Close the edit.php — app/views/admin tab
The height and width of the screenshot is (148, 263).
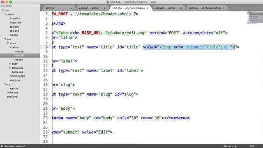coord(148,8)
